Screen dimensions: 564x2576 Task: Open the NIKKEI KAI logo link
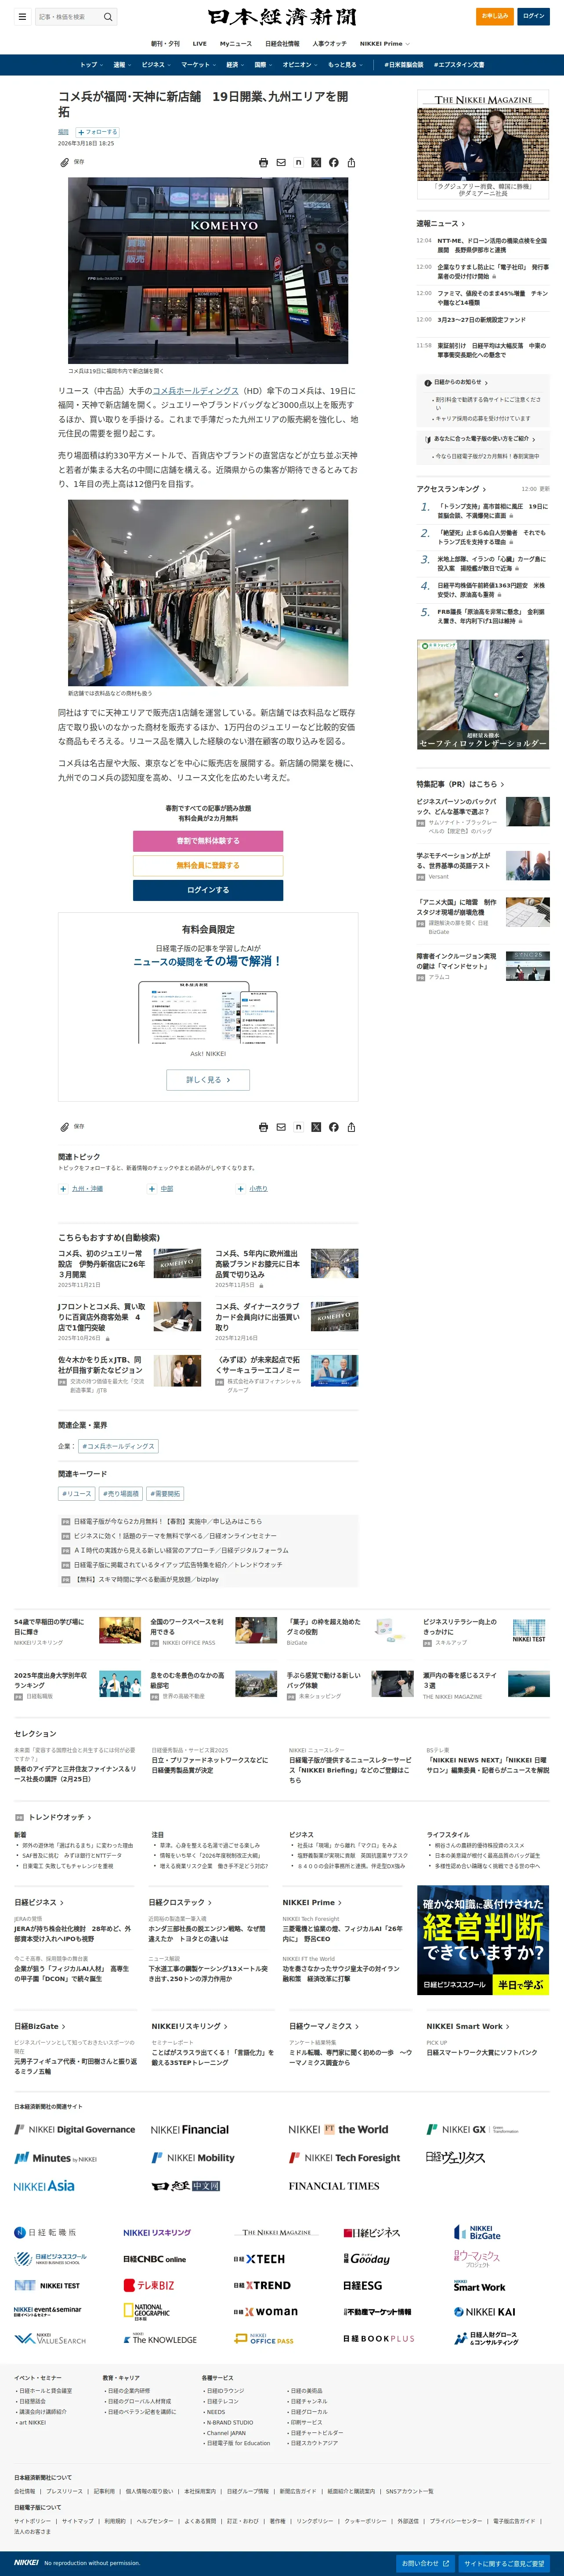pos(484,2312)
